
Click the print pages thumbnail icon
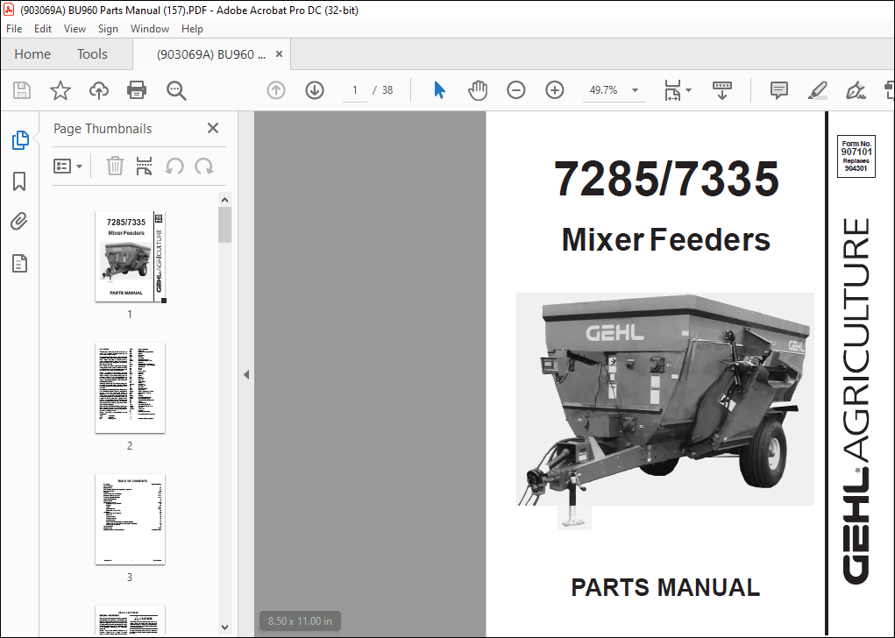tap(145, 166)
